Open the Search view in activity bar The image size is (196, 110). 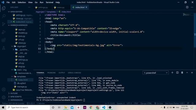[x=4, y=16]
